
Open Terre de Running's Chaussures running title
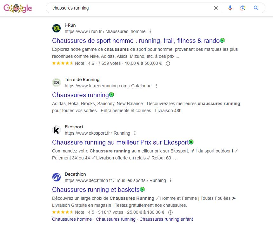[80, 95]
